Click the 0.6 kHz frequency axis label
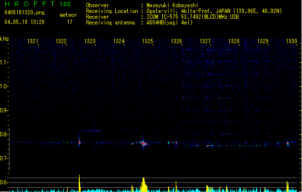Screen dimensions: 302x192 4,182
